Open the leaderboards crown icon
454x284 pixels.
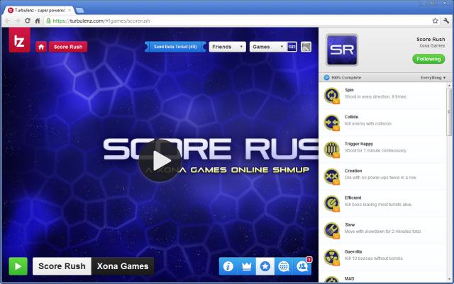tap(247, 266)
